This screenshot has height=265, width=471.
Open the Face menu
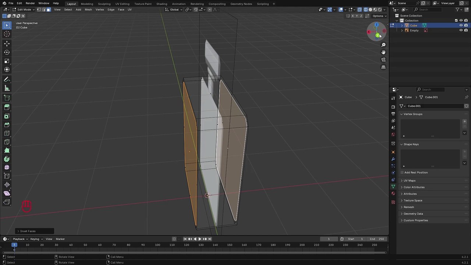121,10
